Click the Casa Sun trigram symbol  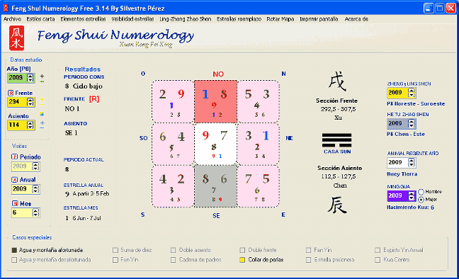[x=336, y=140]
